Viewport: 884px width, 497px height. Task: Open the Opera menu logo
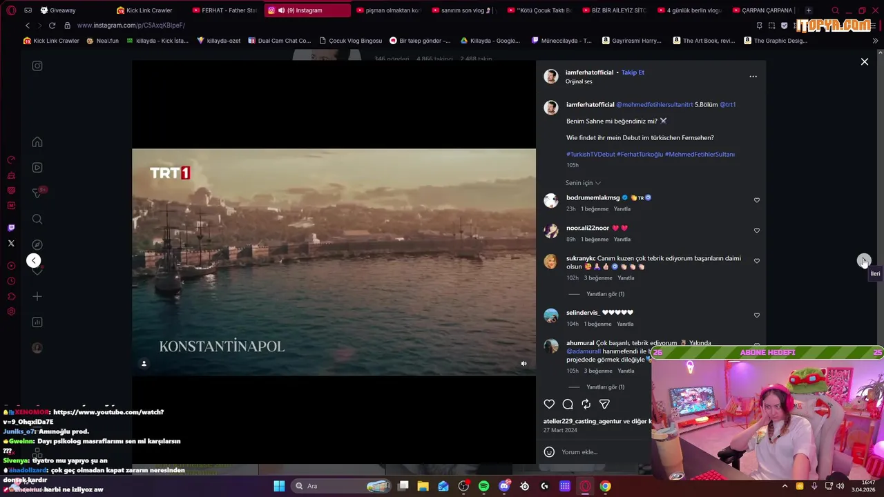point(11,10)
